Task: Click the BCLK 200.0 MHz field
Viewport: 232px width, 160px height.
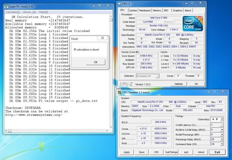Action: click(x=161, y=122)
